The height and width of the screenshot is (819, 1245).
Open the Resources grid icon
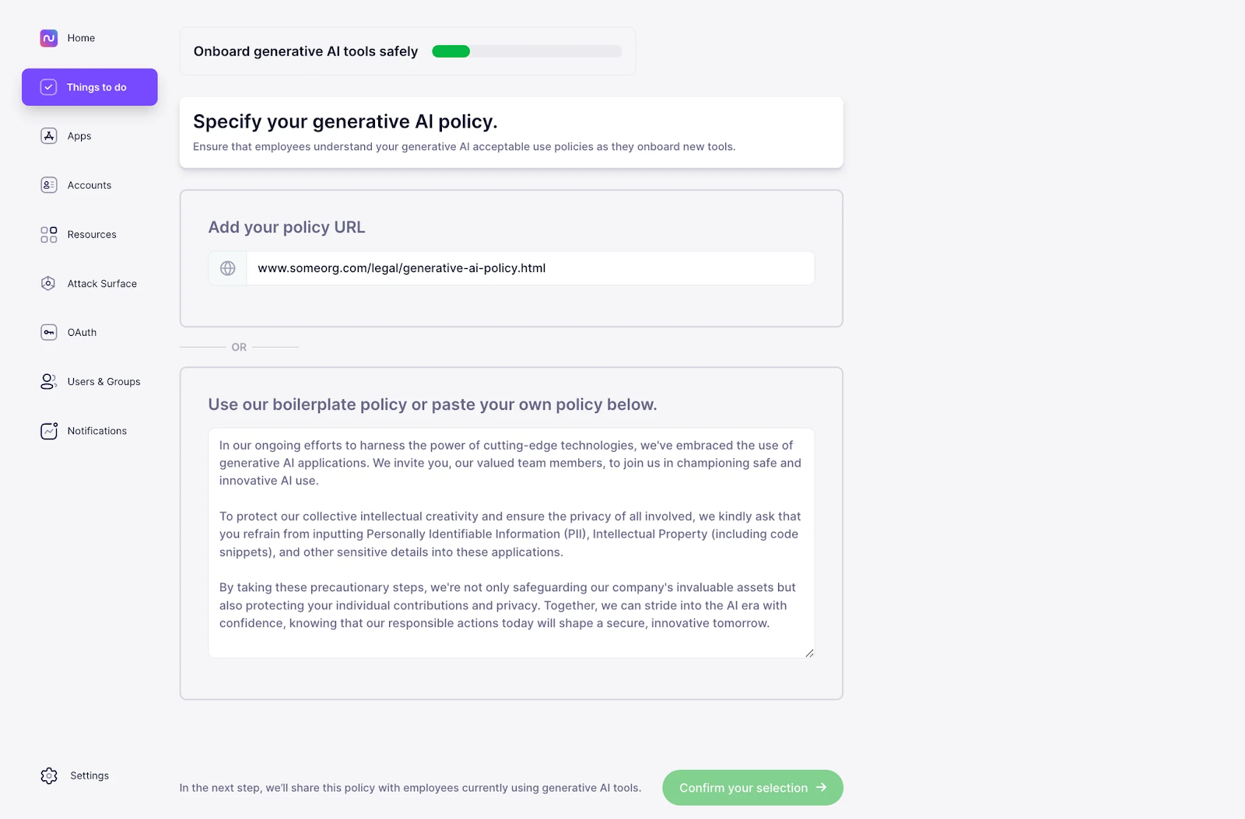tap(48, 233)
